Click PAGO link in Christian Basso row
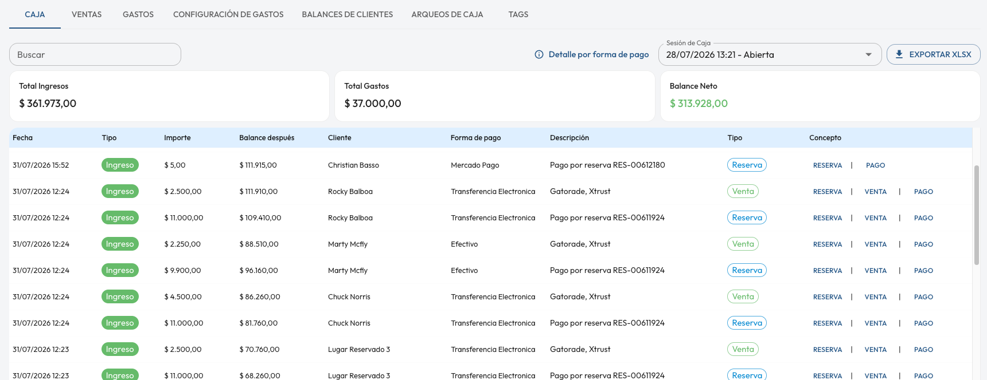 [875, 165]
